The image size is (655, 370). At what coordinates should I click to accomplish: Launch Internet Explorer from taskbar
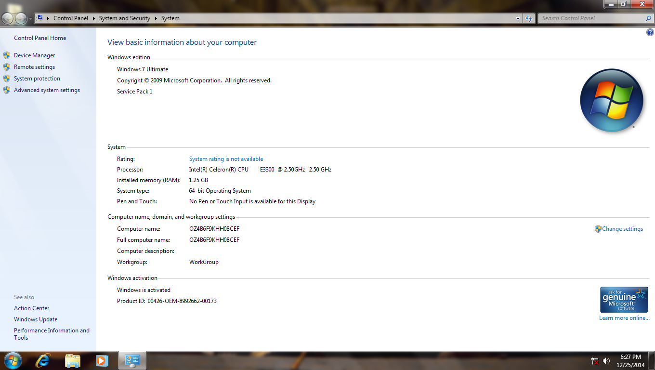click(43, 360)
